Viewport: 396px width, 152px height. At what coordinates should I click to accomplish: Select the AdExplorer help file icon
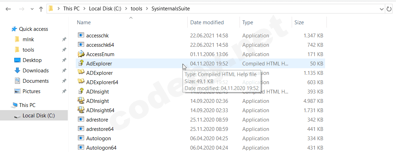tap(81, 63)
